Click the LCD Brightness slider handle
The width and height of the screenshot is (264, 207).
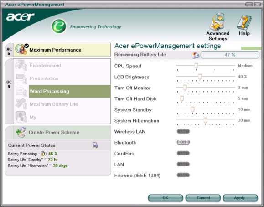click(x=200, y=77)
